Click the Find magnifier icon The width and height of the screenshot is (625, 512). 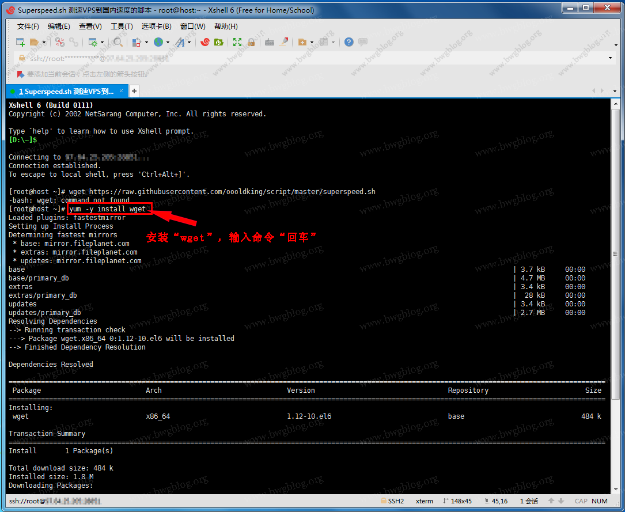coord(118,42)
